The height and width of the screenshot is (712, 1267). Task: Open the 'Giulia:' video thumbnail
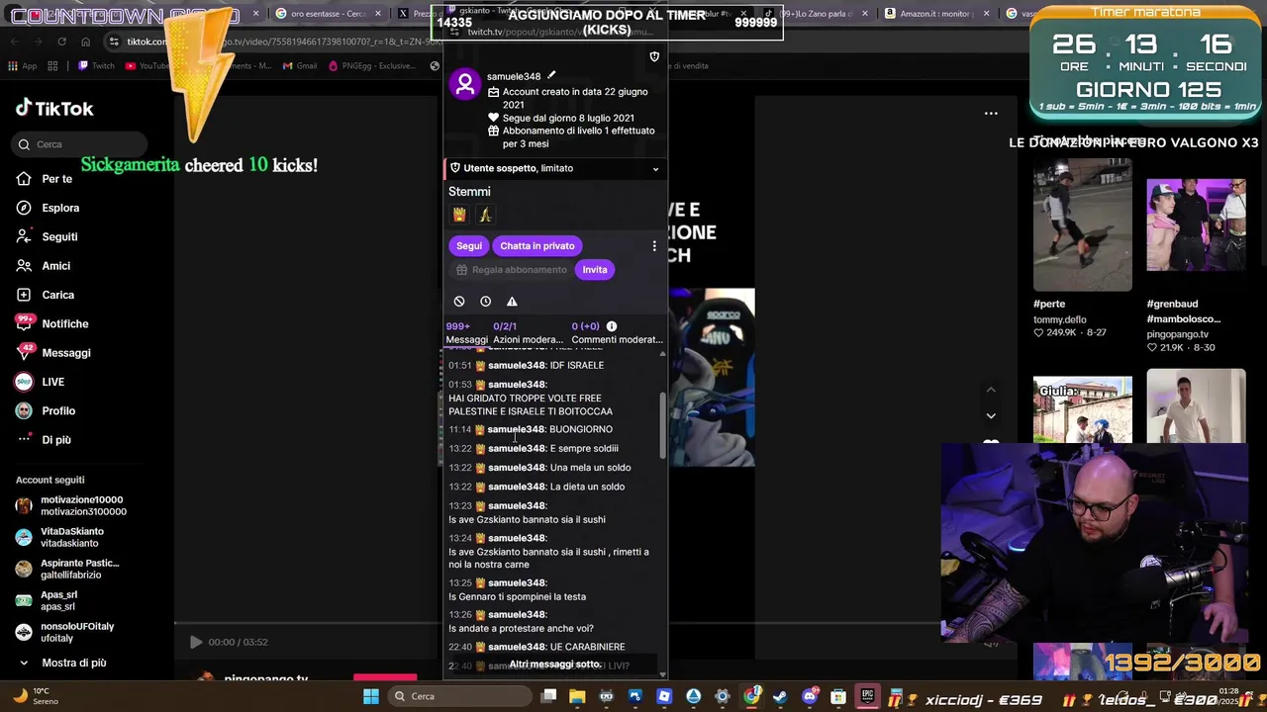pos(1083,409)
